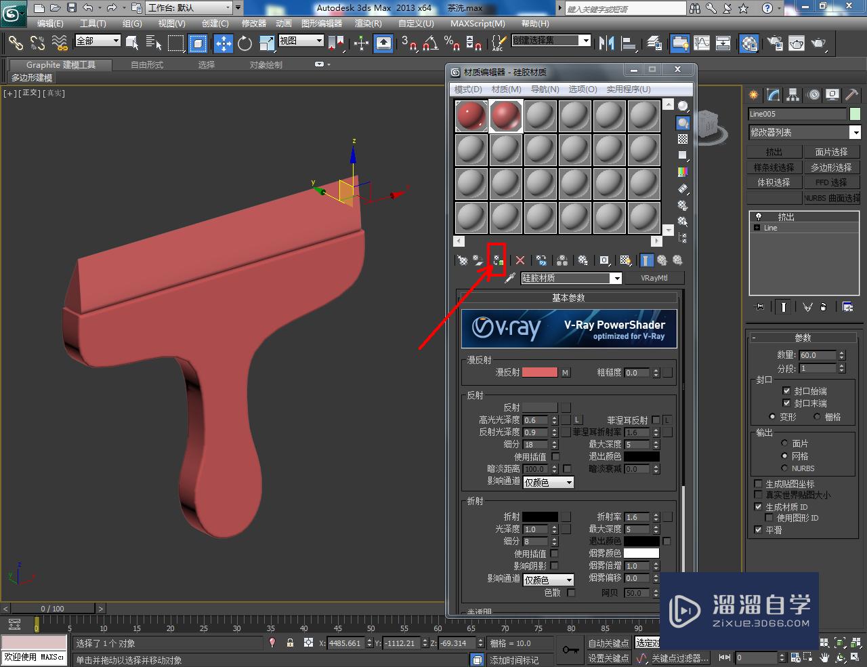Select 变形 radio button
This screenshot has height=667, width=867.
pyautogui.click(x=772, y=417)
